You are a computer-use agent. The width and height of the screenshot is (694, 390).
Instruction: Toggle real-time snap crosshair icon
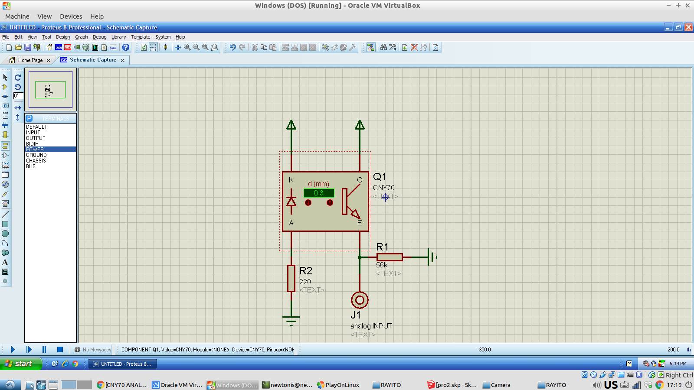(x=165, y=48)
